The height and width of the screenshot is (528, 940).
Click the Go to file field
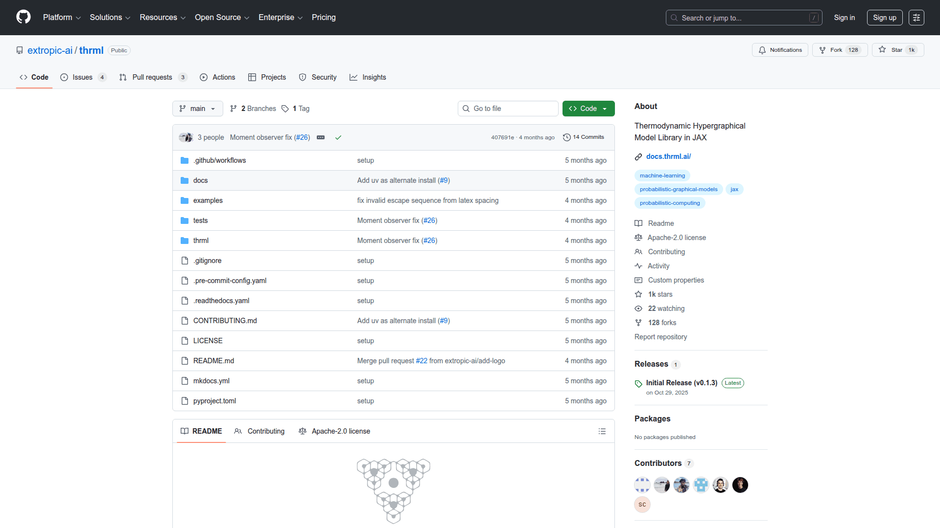tap(508, 109)
